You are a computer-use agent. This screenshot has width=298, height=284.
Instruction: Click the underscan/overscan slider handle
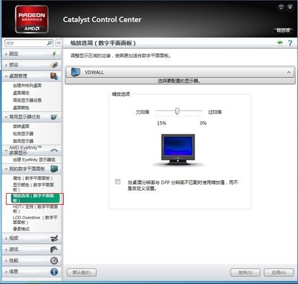coord(177,111)
